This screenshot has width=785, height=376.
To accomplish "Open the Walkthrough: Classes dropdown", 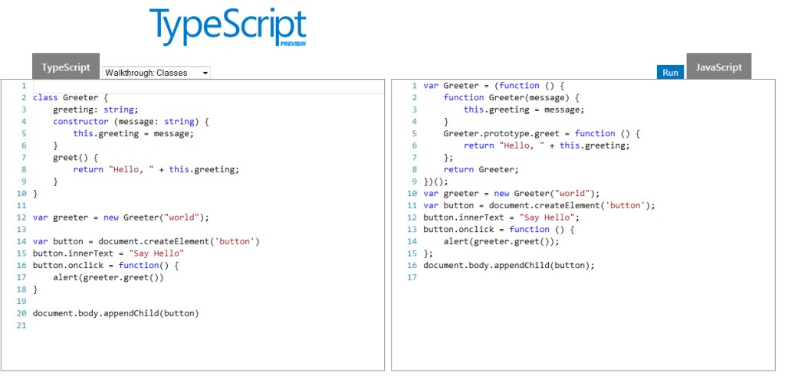I will [156, 73].
